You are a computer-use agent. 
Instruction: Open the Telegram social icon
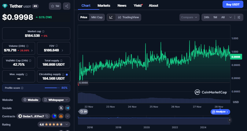pyautogui.click(x=68, y=108)
